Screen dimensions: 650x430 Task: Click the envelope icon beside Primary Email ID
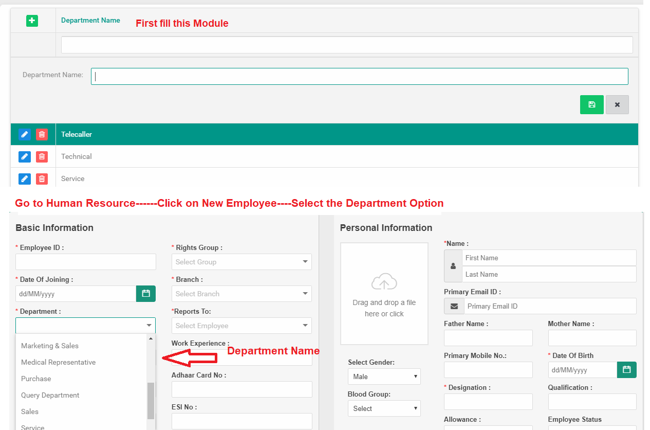454,306
